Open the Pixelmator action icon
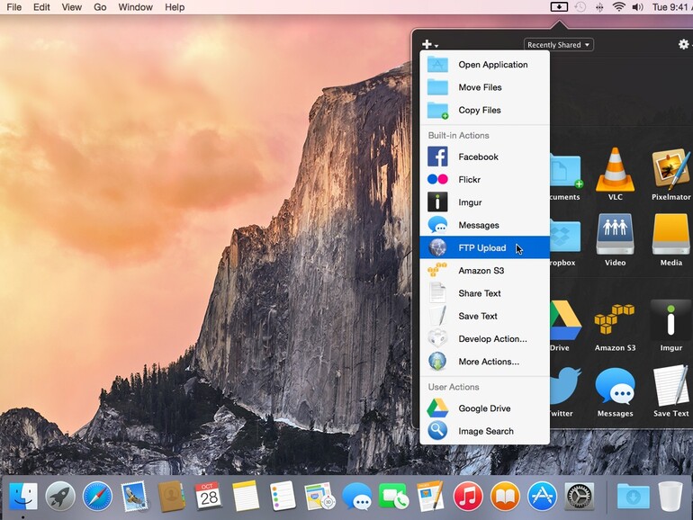 (x=670, y=169)
